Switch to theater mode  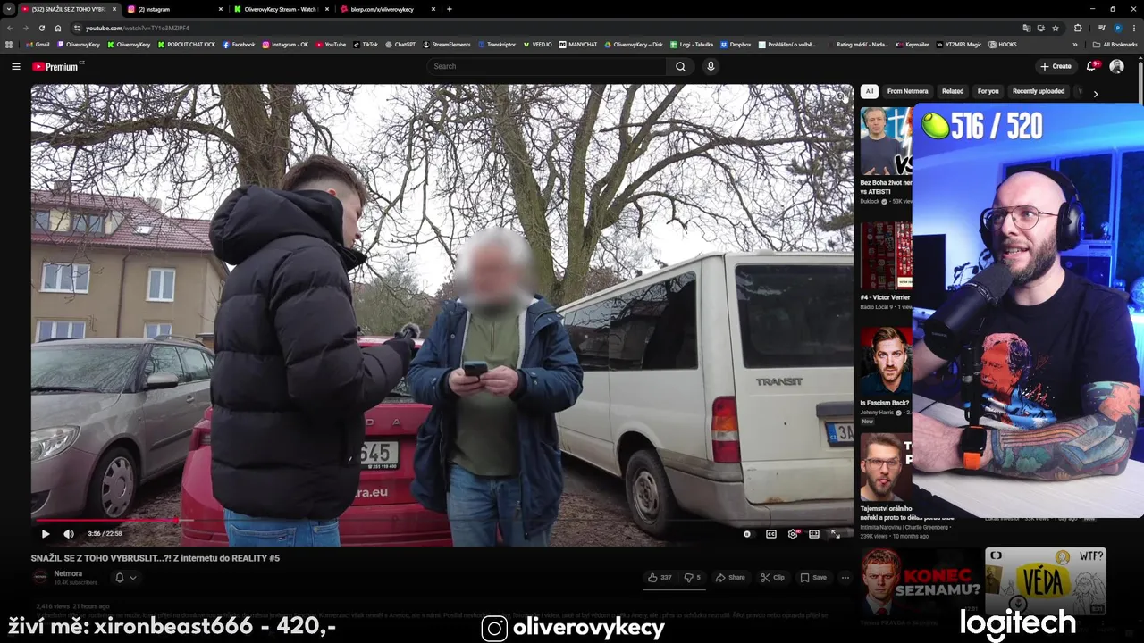pyautogui.click(x=814, y=534)
